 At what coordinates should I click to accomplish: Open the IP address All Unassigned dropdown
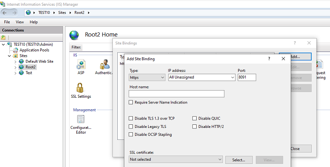pos(202,77)
